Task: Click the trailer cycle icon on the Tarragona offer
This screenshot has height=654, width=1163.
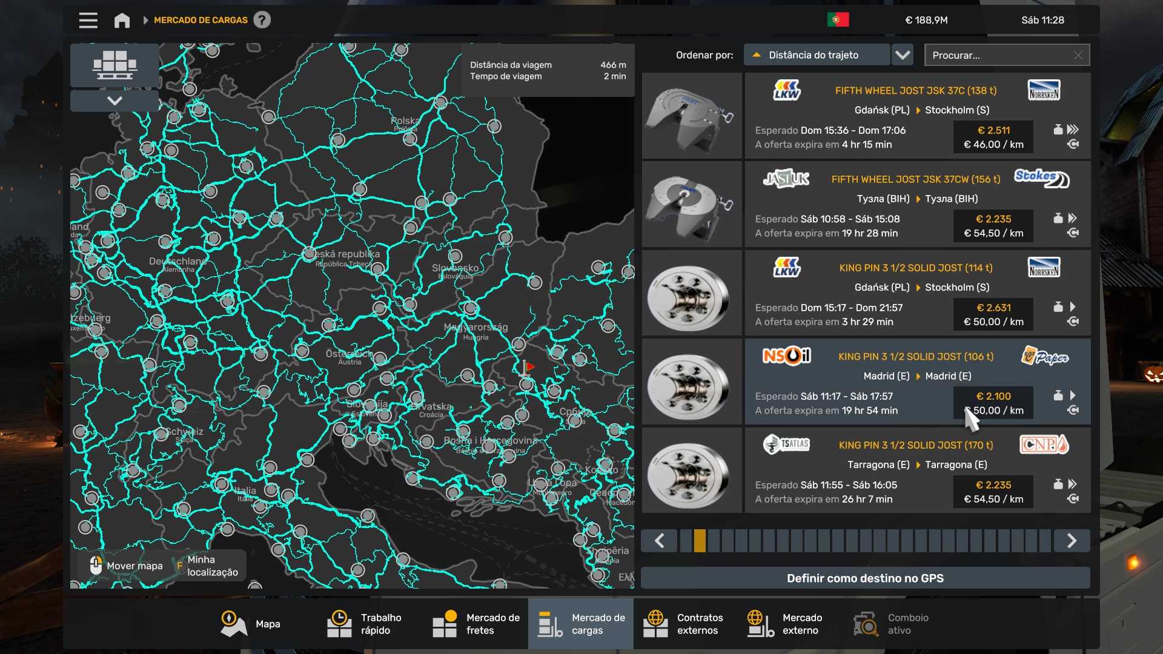Action: click(x=1073, y=499)
